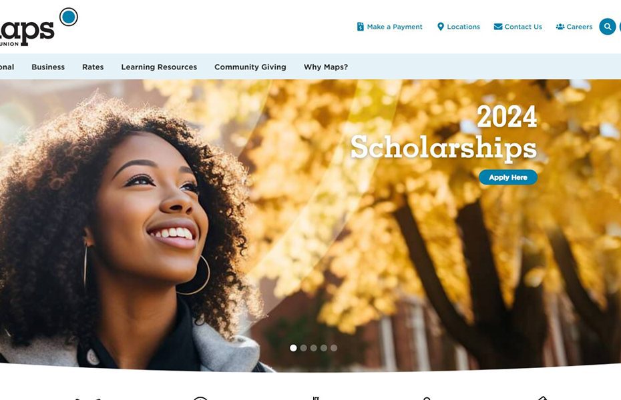Expand the Why Maps? menu
Screen dimensions: 621x400
pyautogui.click(x=326, y=67)
